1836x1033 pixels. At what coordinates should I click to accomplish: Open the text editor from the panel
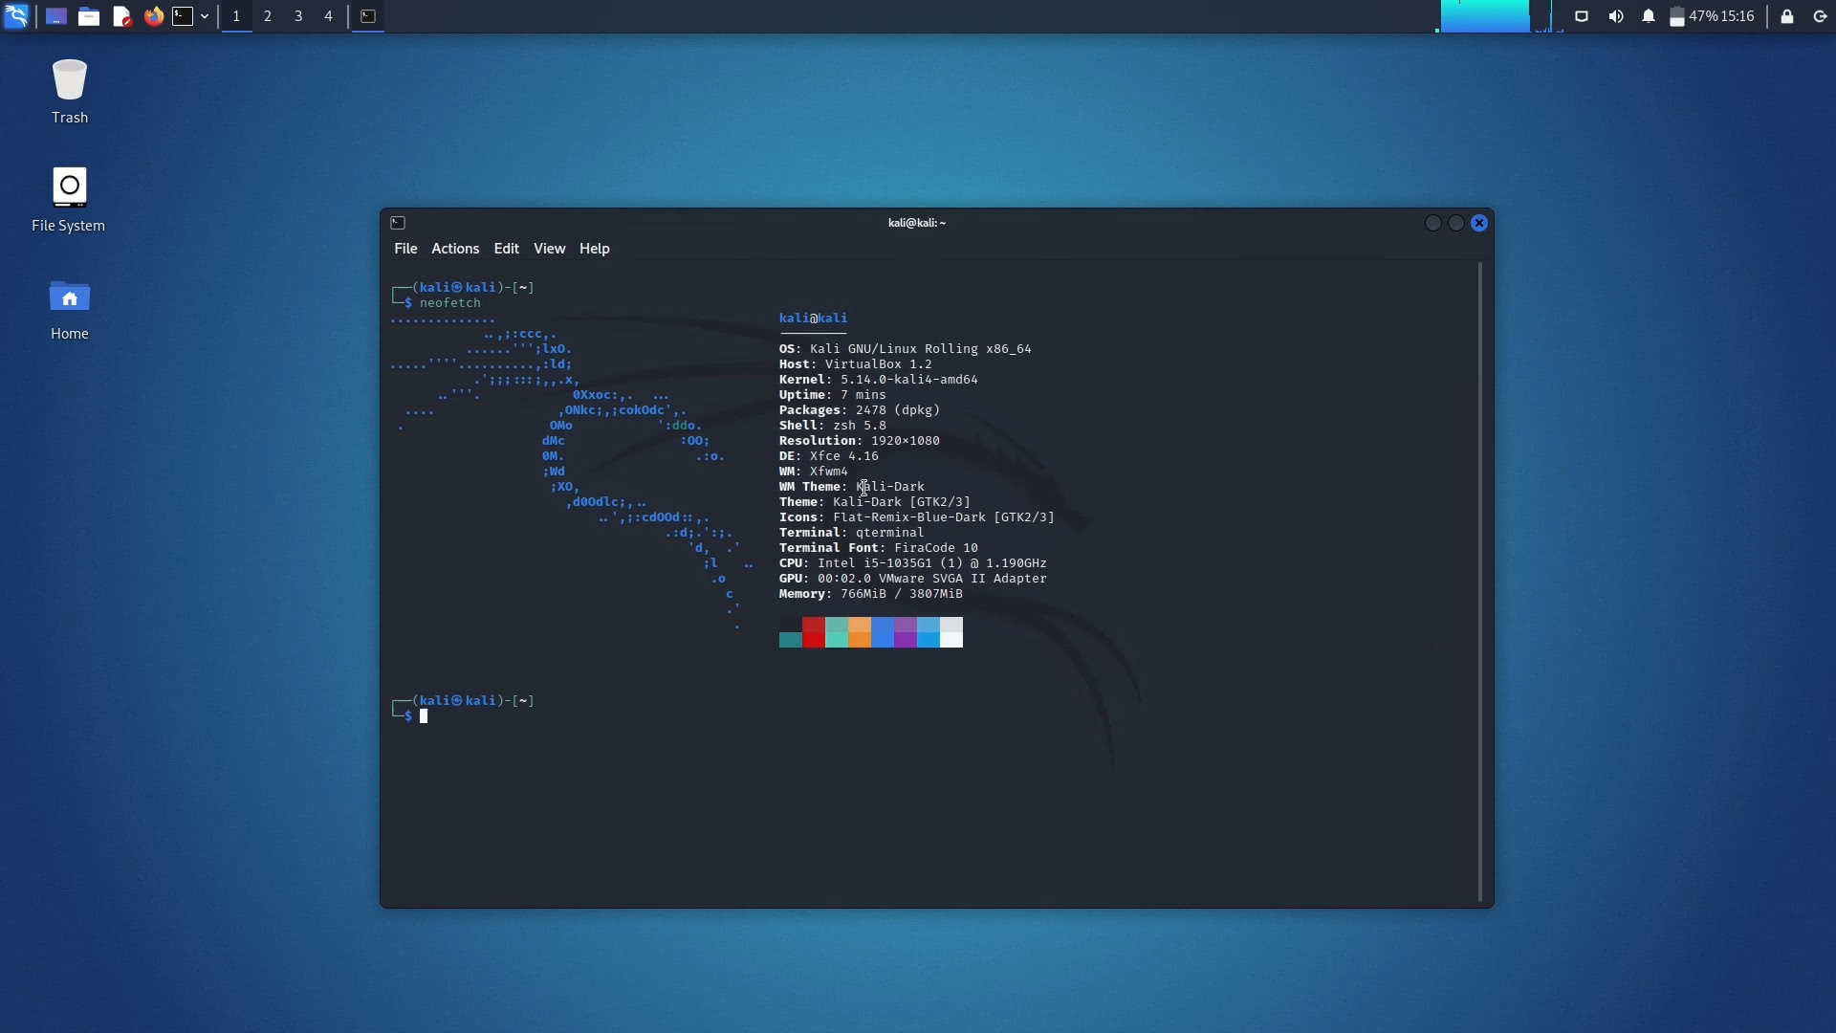click(121, 15)
